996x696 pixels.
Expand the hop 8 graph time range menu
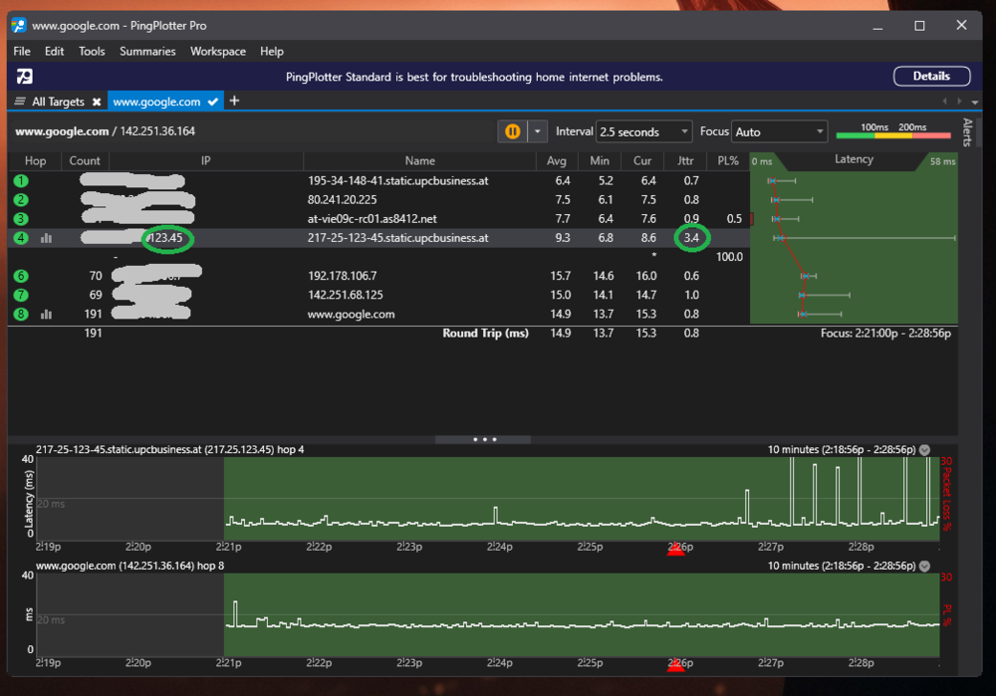click(925, 566)
